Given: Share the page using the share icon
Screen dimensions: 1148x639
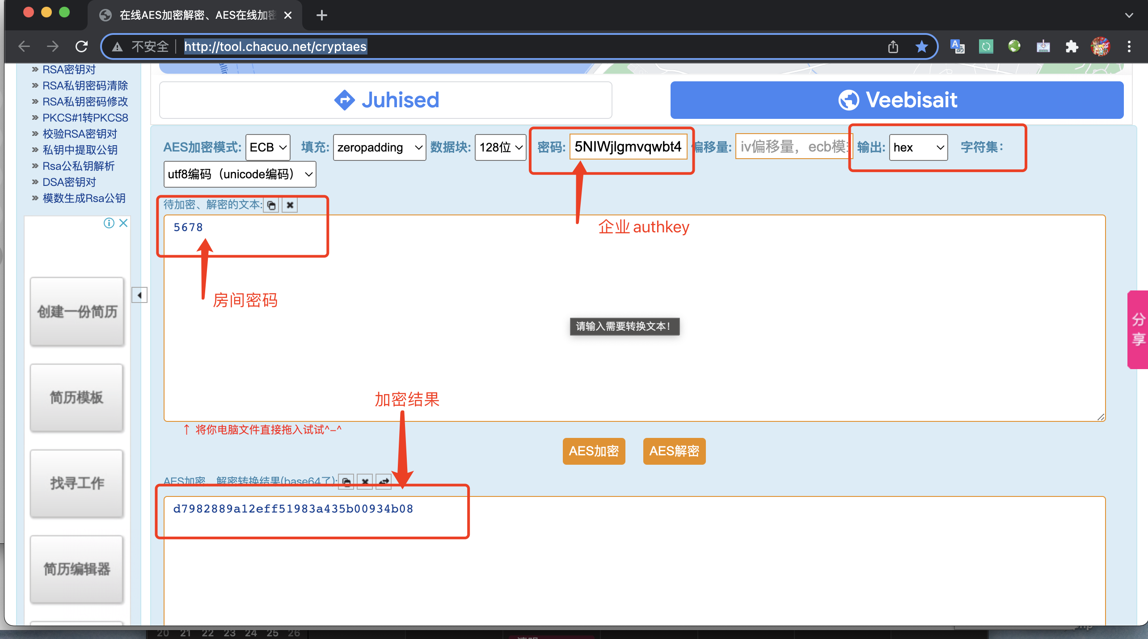Looking at the screenshot, I should tap(893, 46).
